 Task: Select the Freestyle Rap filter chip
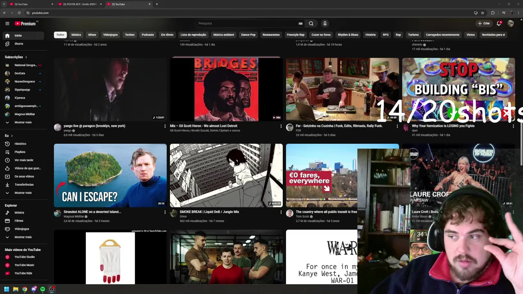click(296, 35)
